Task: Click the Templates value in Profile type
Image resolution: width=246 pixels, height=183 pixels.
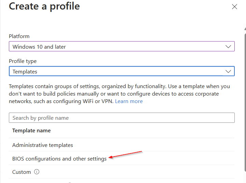Action: 25,71
